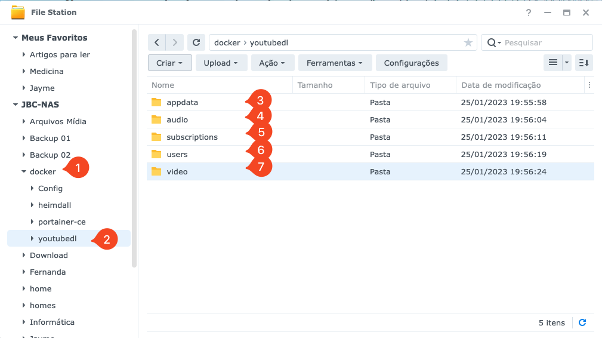Collapse the Meus Favoritos section
The width and height of the screenshot is (602, 338).
tap(16, 38)
